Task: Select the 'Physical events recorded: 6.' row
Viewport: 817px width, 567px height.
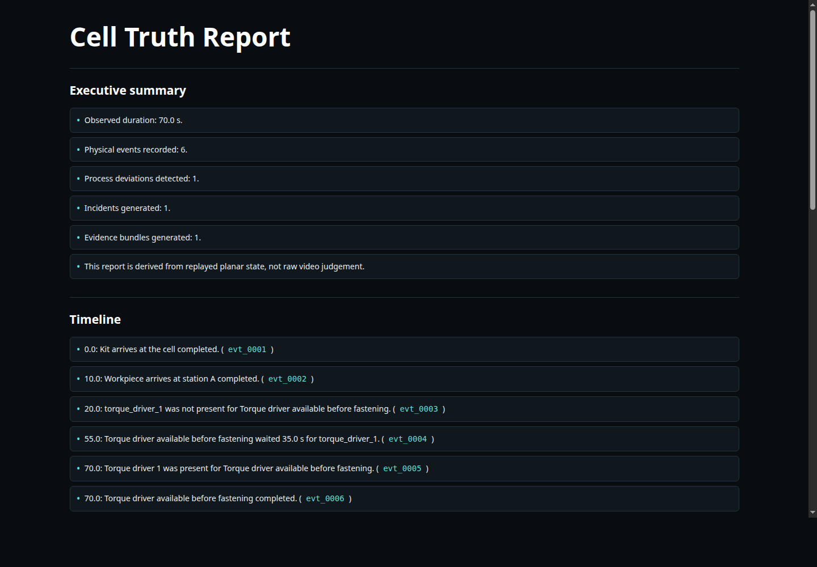Action: pyautogui.click(x=404, y=150)
